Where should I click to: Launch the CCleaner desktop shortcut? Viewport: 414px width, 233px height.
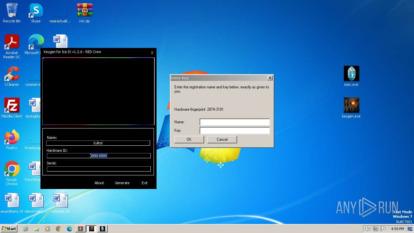click(x=12, y=76)
